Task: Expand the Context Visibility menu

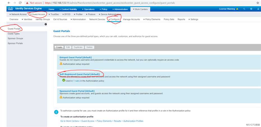Action: 68,9
